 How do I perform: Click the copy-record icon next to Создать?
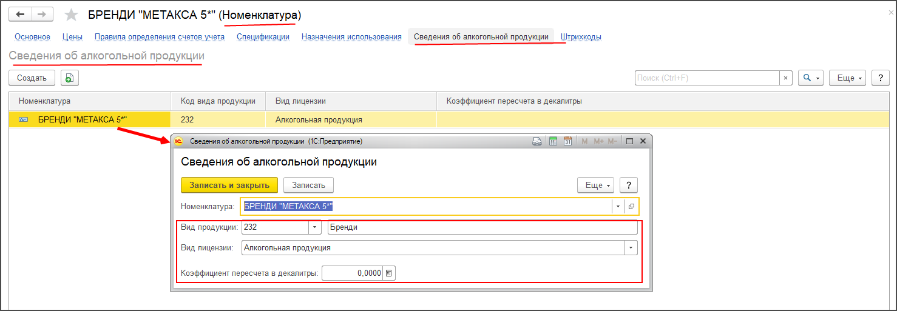[x=70, y=78]
